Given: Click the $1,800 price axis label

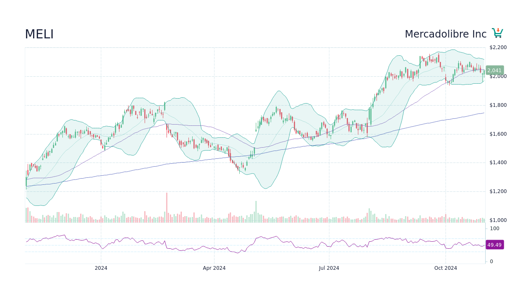Looking at the screenshot, I should tap(498, 105).
